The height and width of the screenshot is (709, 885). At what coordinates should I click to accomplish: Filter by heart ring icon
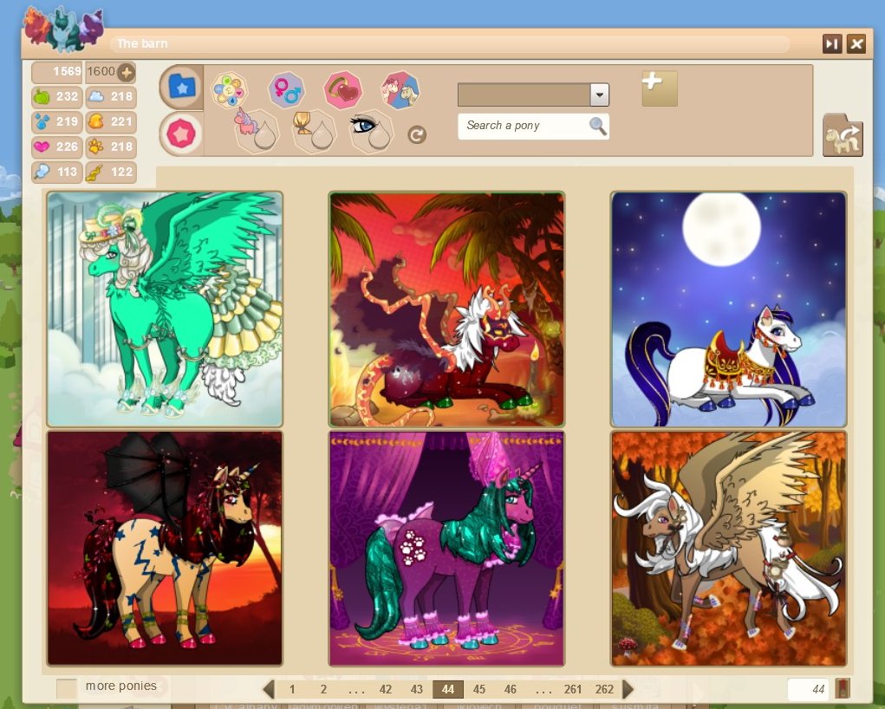coord(342,90)
